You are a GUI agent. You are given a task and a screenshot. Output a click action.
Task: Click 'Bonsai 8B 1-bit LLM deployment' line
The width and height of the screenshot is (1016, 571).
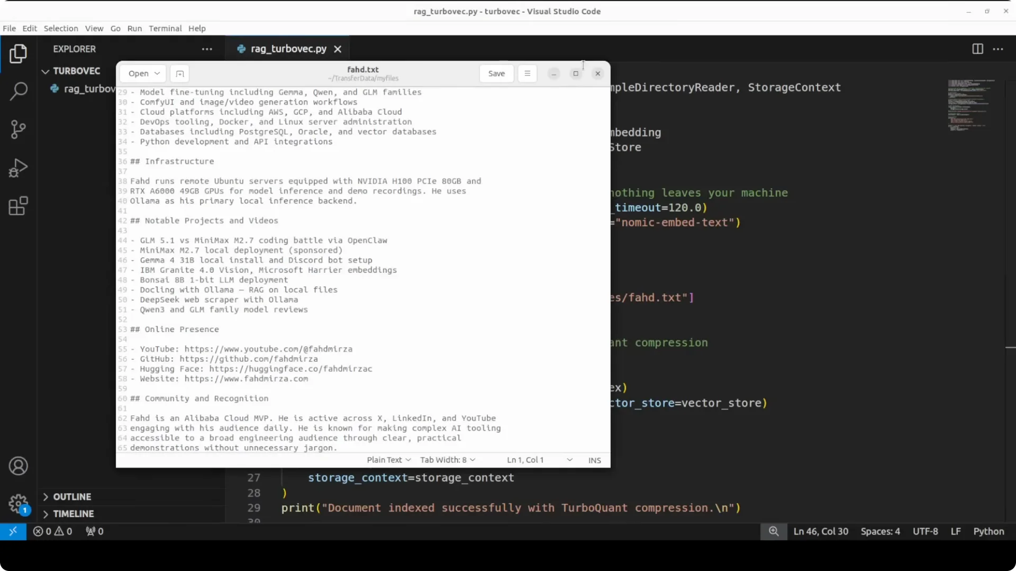(x=209, y=280)
